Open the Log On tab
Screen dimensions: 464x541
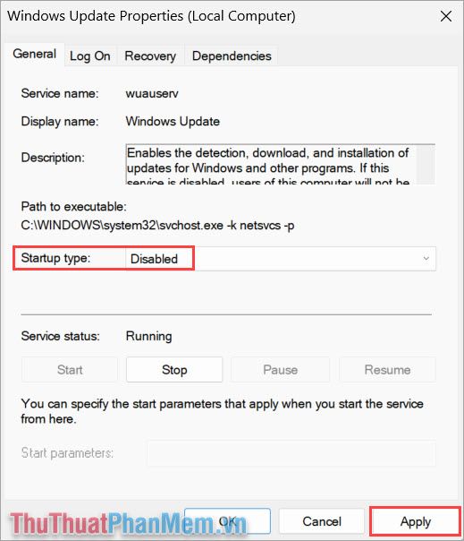pos(90,56)
